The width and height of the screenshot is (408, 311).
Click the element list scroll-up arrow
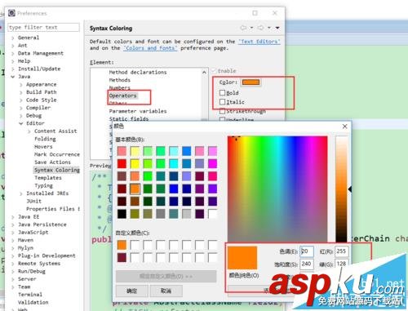(x=204, y=73)
